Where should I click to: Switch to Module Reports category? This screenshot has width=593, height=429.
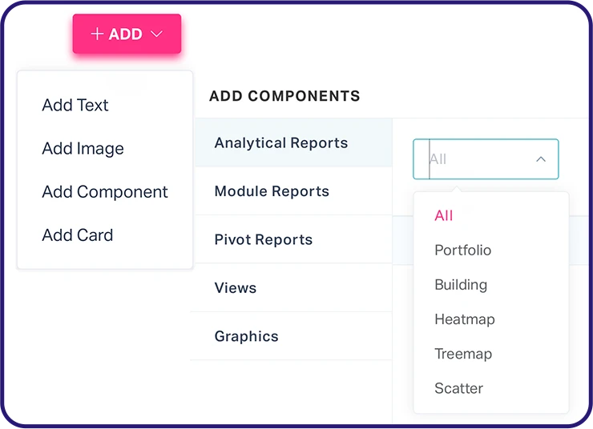tap(272, 191)
